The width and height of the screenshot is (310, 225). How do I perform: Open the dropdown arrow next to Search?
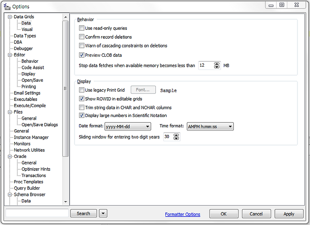pos(103,213)
